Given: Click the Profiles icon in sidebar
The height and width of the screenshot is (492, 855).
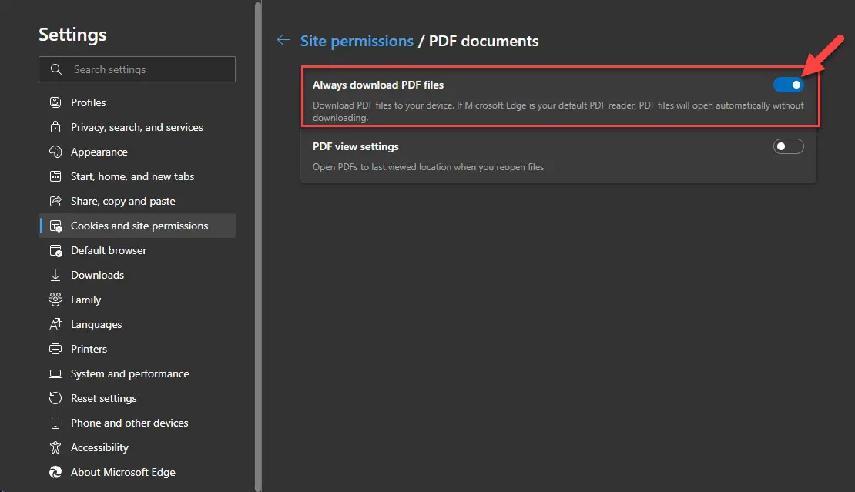Looking at the screenshot, I should (55, 102).
